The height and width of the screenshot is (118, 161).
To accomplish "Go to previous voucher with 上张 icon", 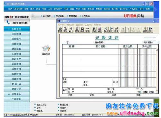I will pos(128,29).
